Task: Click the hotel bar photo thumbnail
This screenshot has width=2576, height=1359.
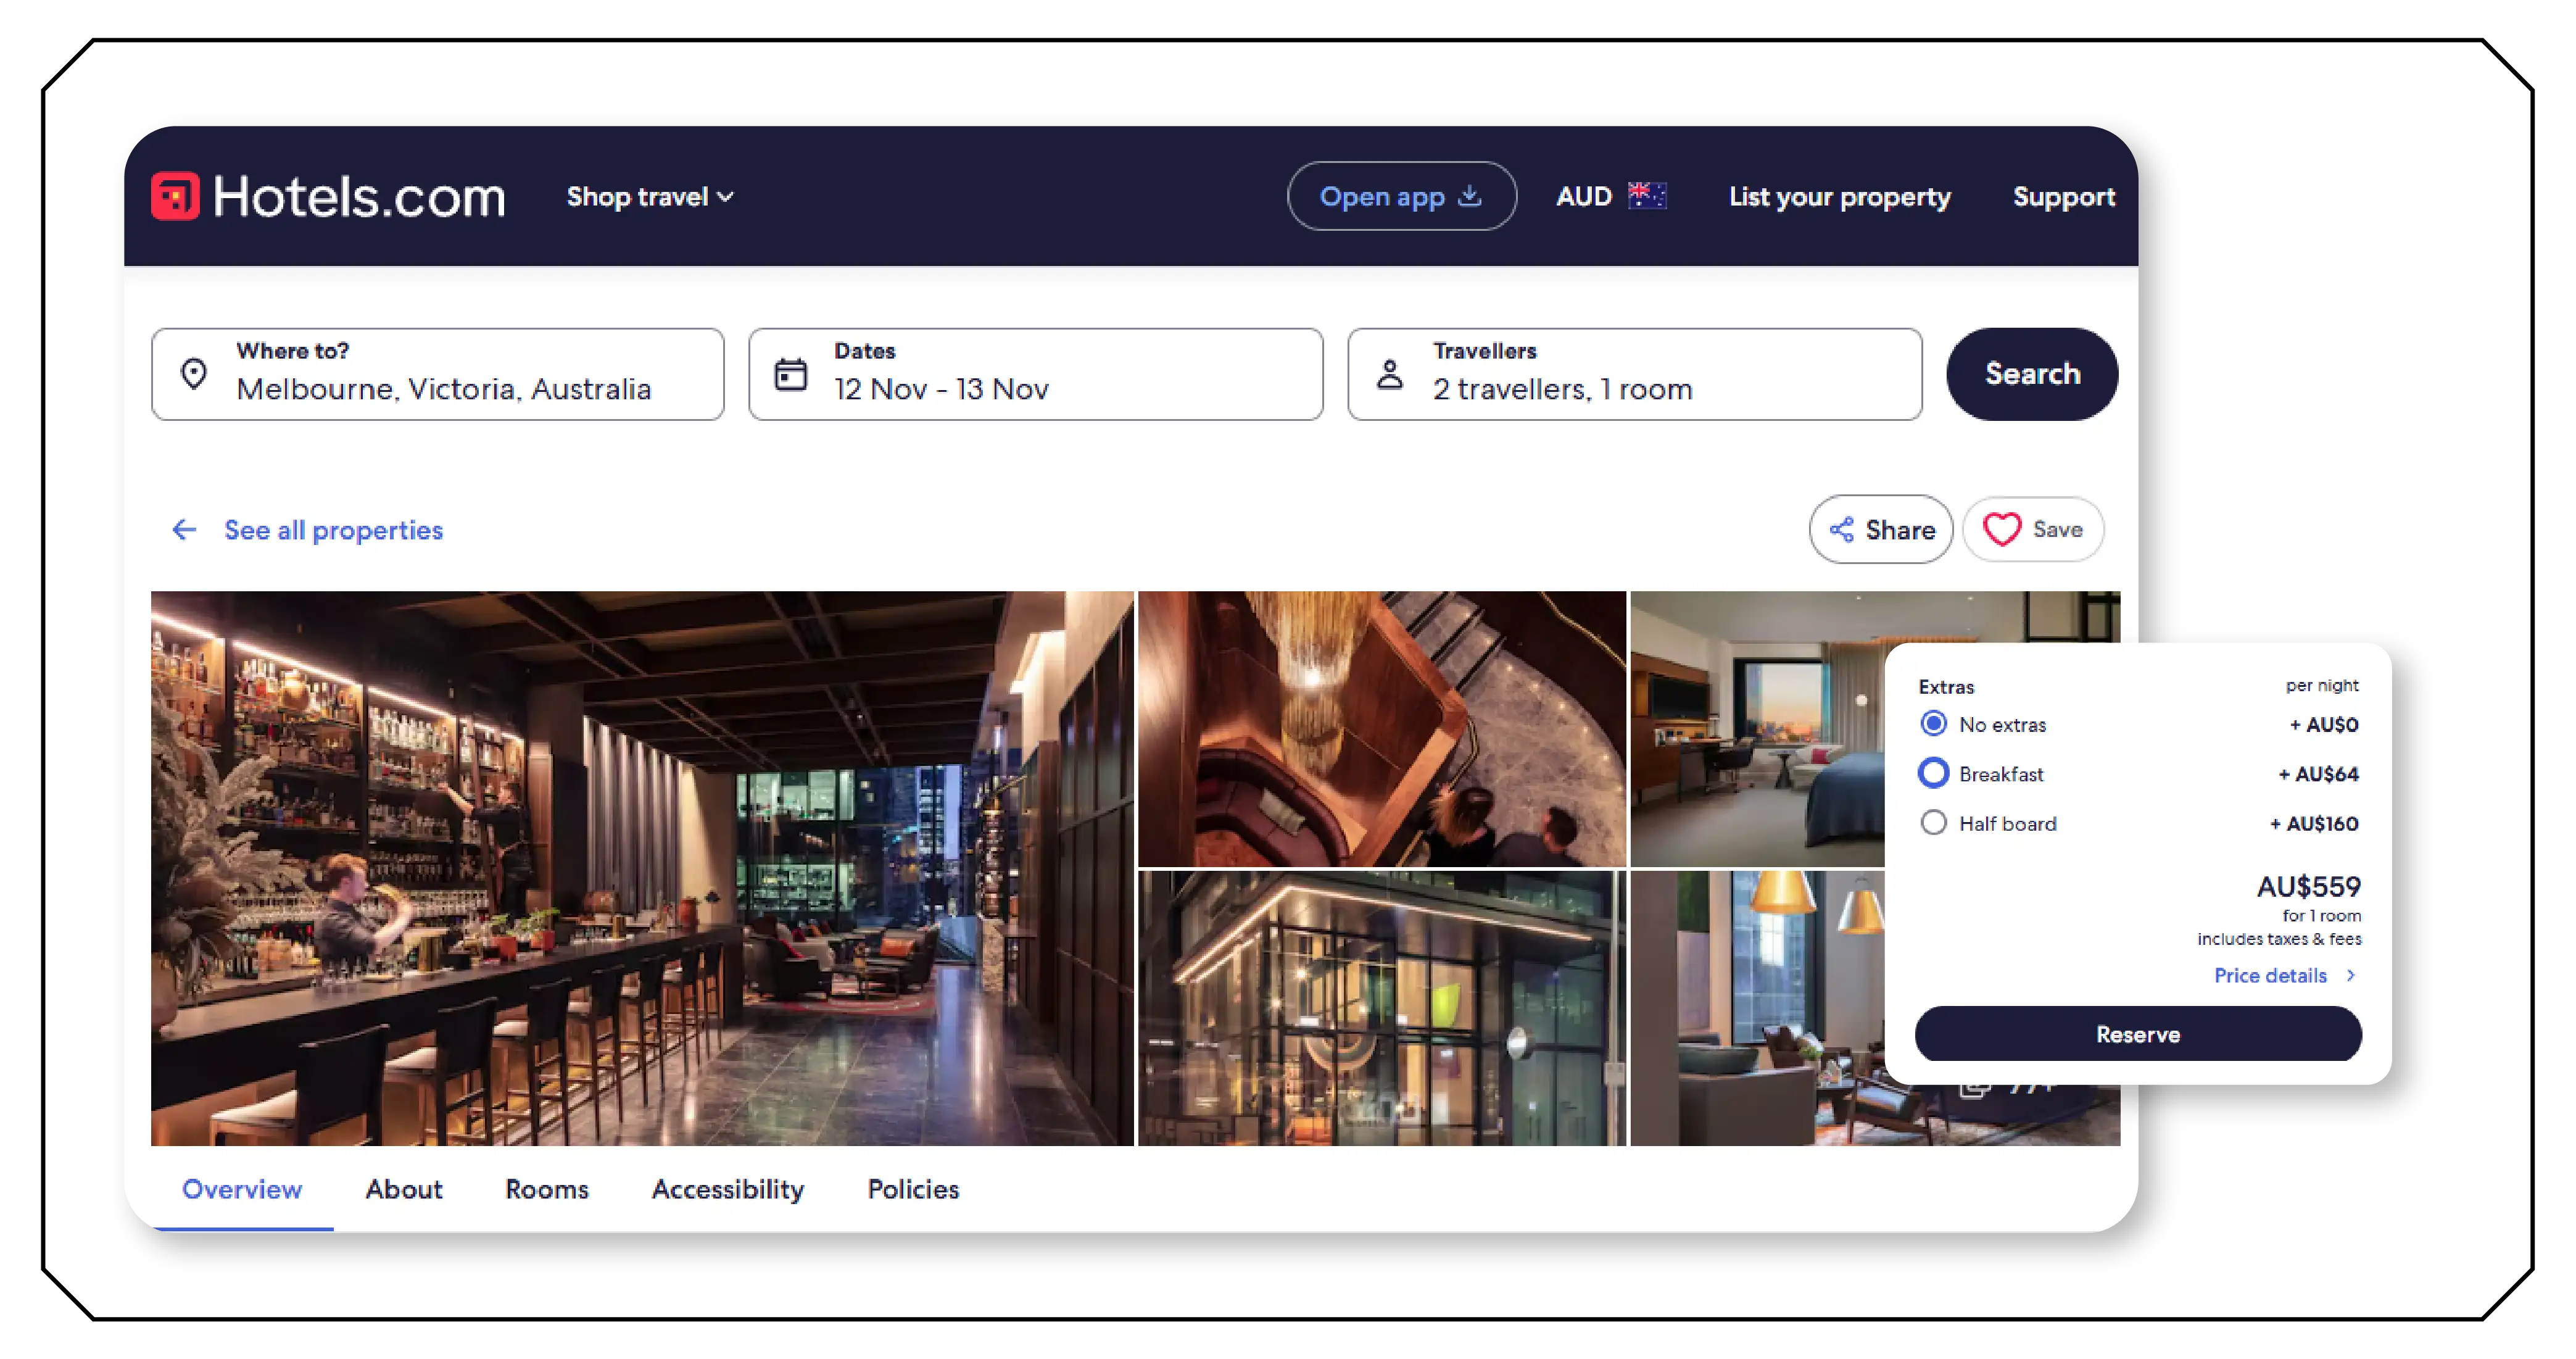Action: click(640, 866)
